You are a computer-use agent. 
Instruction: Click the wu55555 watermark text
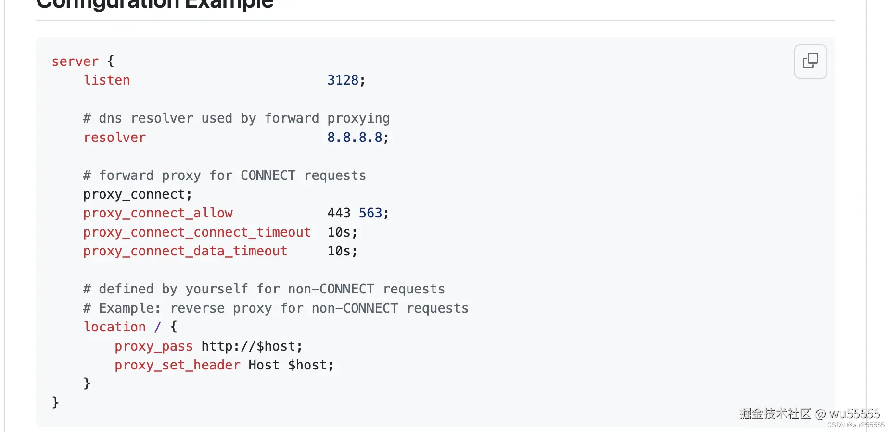854,414
